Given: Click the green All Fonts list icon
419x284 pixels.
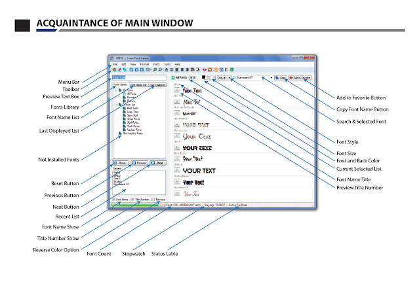Looking at the screenshot, I should click(x=173, y=78).
